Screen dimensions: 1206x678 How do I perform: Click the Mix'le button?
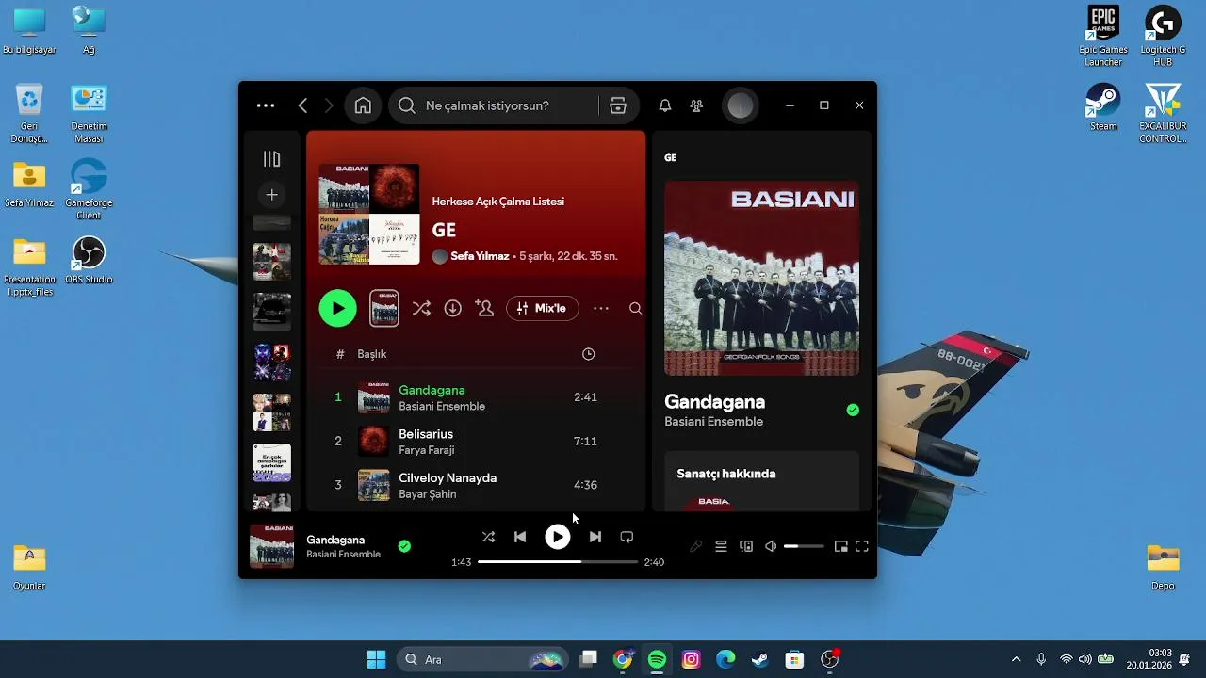pyautogui.click(x=543, y=308)
